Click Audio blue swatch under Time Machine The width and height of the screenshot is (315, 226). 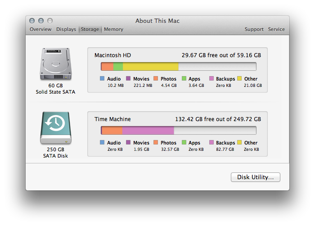tap(102, 142)
